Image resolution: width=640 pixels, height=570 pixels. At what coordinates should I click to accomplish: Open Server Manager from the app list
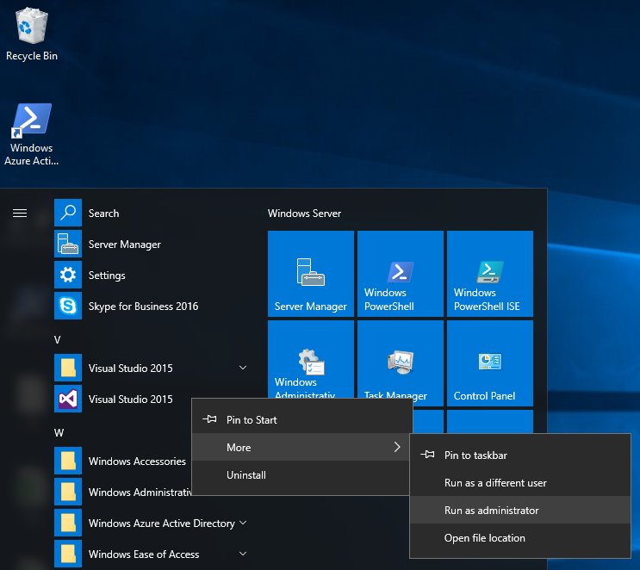pyautogui.click(x=124, y=245)
